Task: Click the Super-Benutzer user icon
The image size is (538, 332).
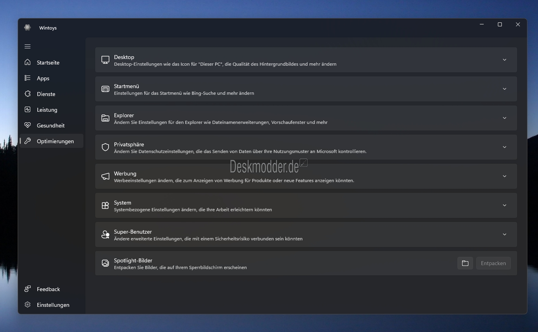Action: click(105, 234)
